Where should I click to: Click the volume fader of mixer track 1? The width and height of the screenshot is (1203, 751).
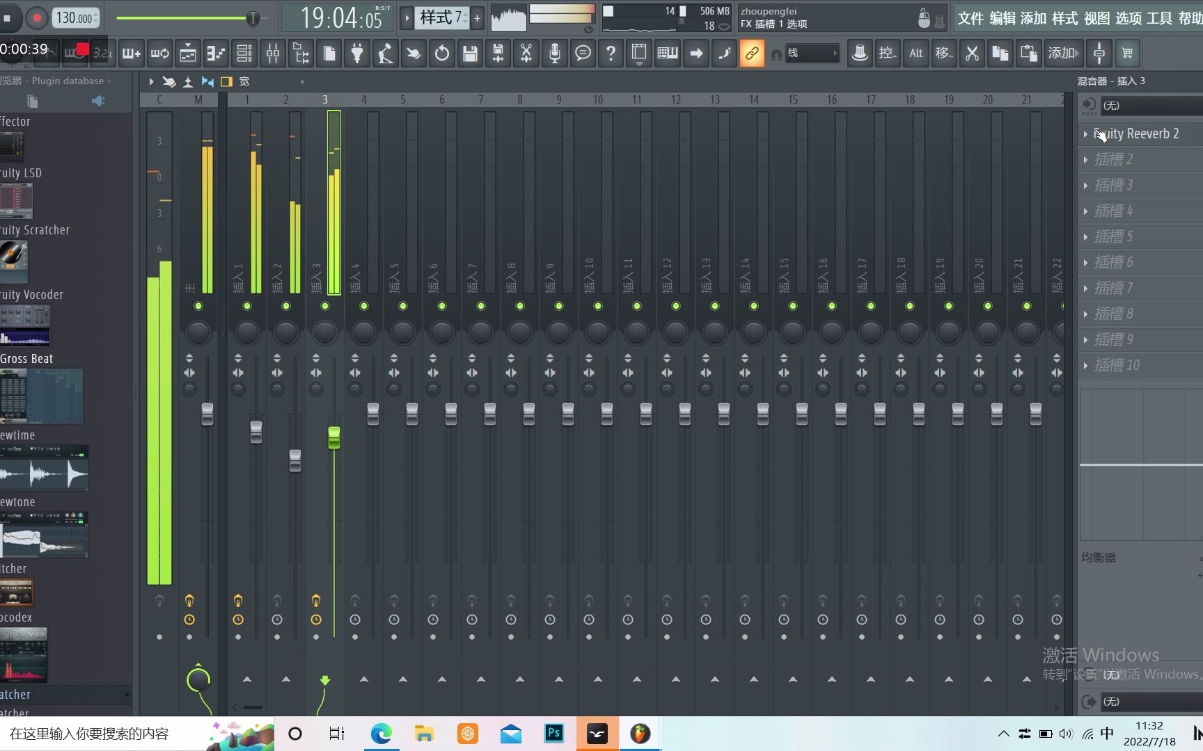click(256, 432)
